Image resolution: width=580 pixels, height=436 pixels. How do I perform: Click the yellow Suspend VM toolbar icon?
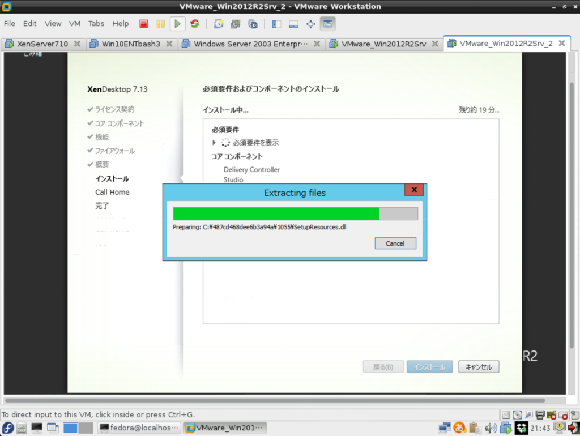pyautogui.click(x=160, y=24)
